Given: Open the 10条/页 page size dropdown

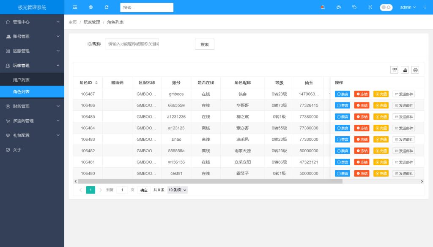Looking at the screenshot, I should point(177,190).
